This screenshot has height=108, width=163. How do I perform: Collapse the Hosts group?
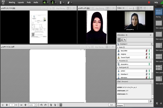118,47
